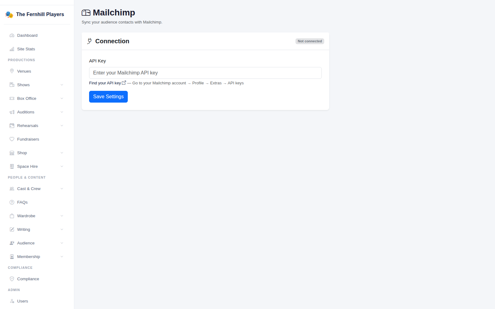
Task: Click the ADMIN section label
Action: 14,290
